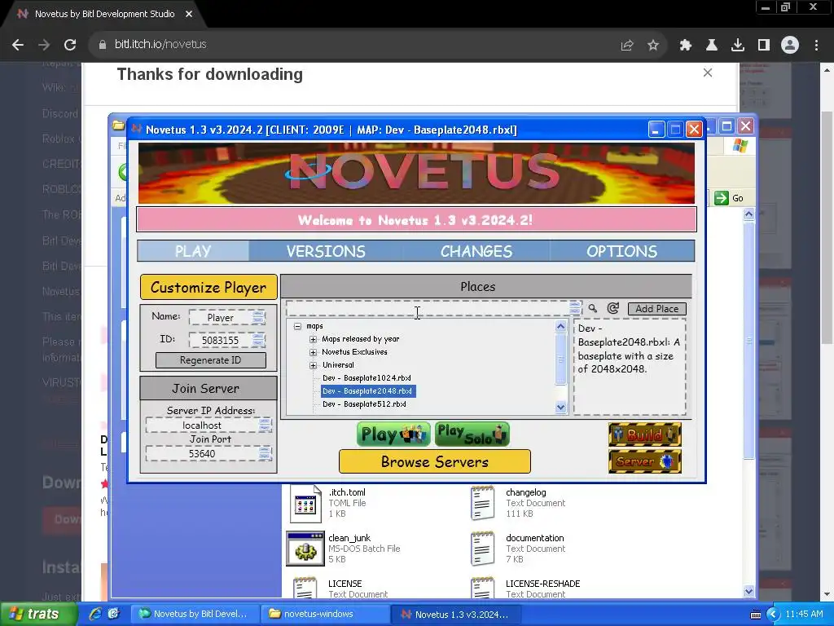Click the explorer window scroll-down arrow
The height and width of the screenshot is (626, 834).
coord(748,592)
